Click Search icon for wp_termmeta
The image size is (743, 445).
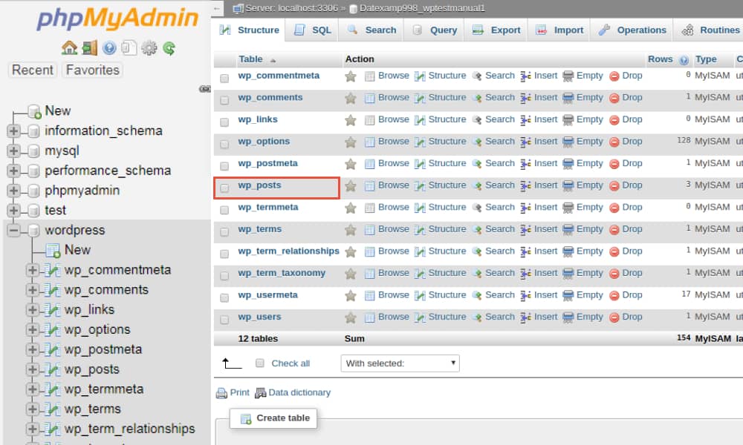click(x=477, y=208)
